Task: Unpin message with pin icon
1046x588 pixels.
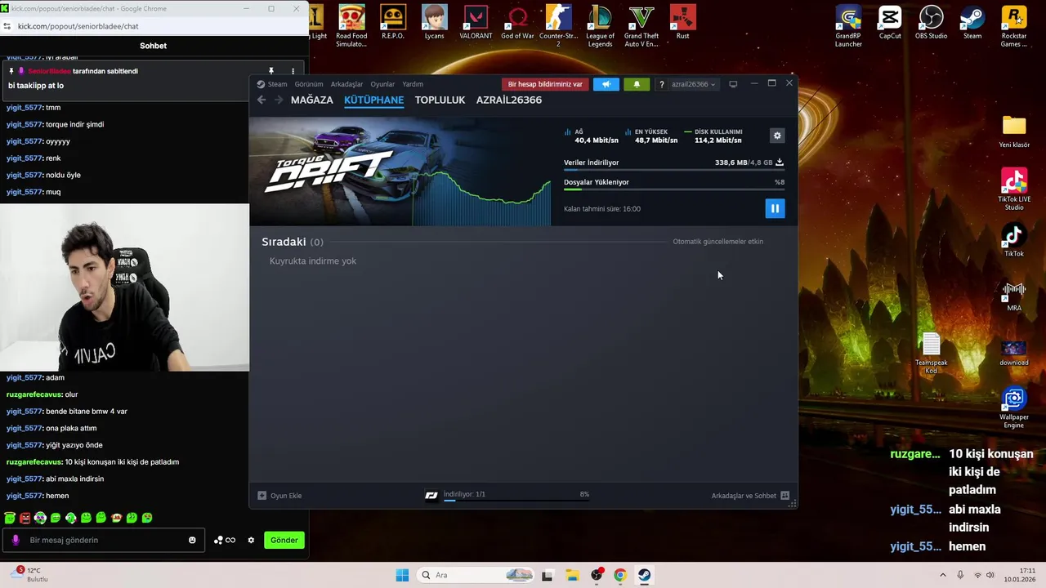Action: (x=271, y=71)
